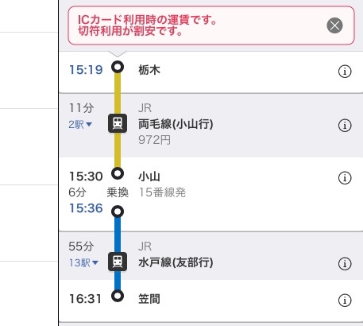This screenshot has height=326, width=363.
Task: Click the 972円 fare text
Action: [x=154, y=140]
